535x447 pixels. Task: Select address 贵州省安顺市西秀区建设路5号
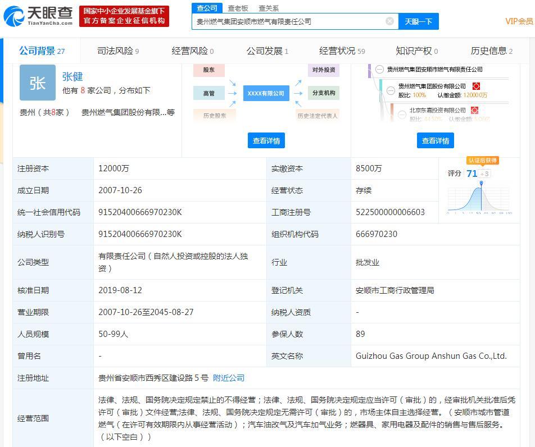[153, 378]
